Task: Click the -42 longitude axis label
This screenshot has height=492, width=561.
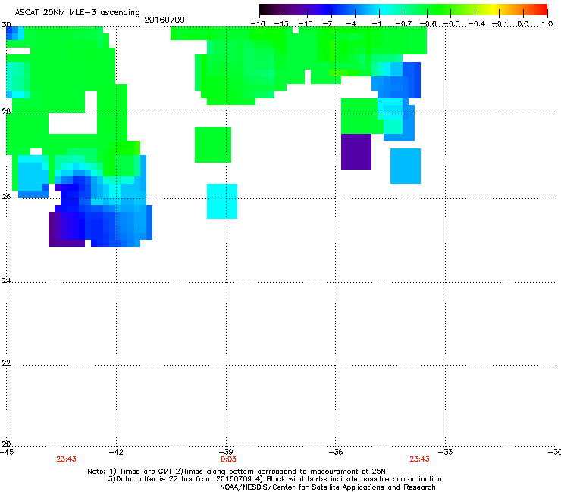Action: [x=116, y=452]
